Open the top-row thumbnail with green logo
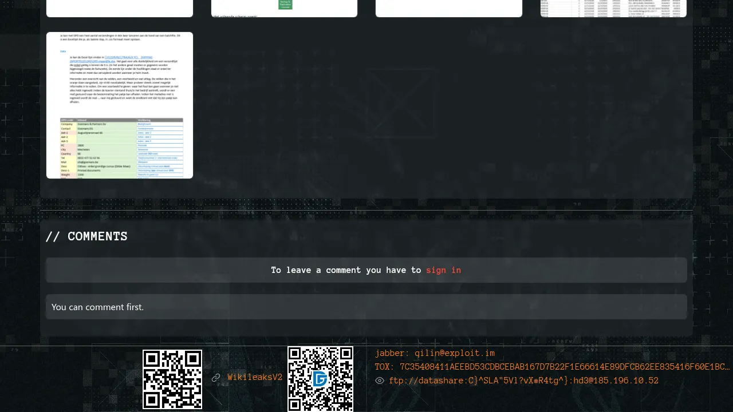 [x=285, y=8]
